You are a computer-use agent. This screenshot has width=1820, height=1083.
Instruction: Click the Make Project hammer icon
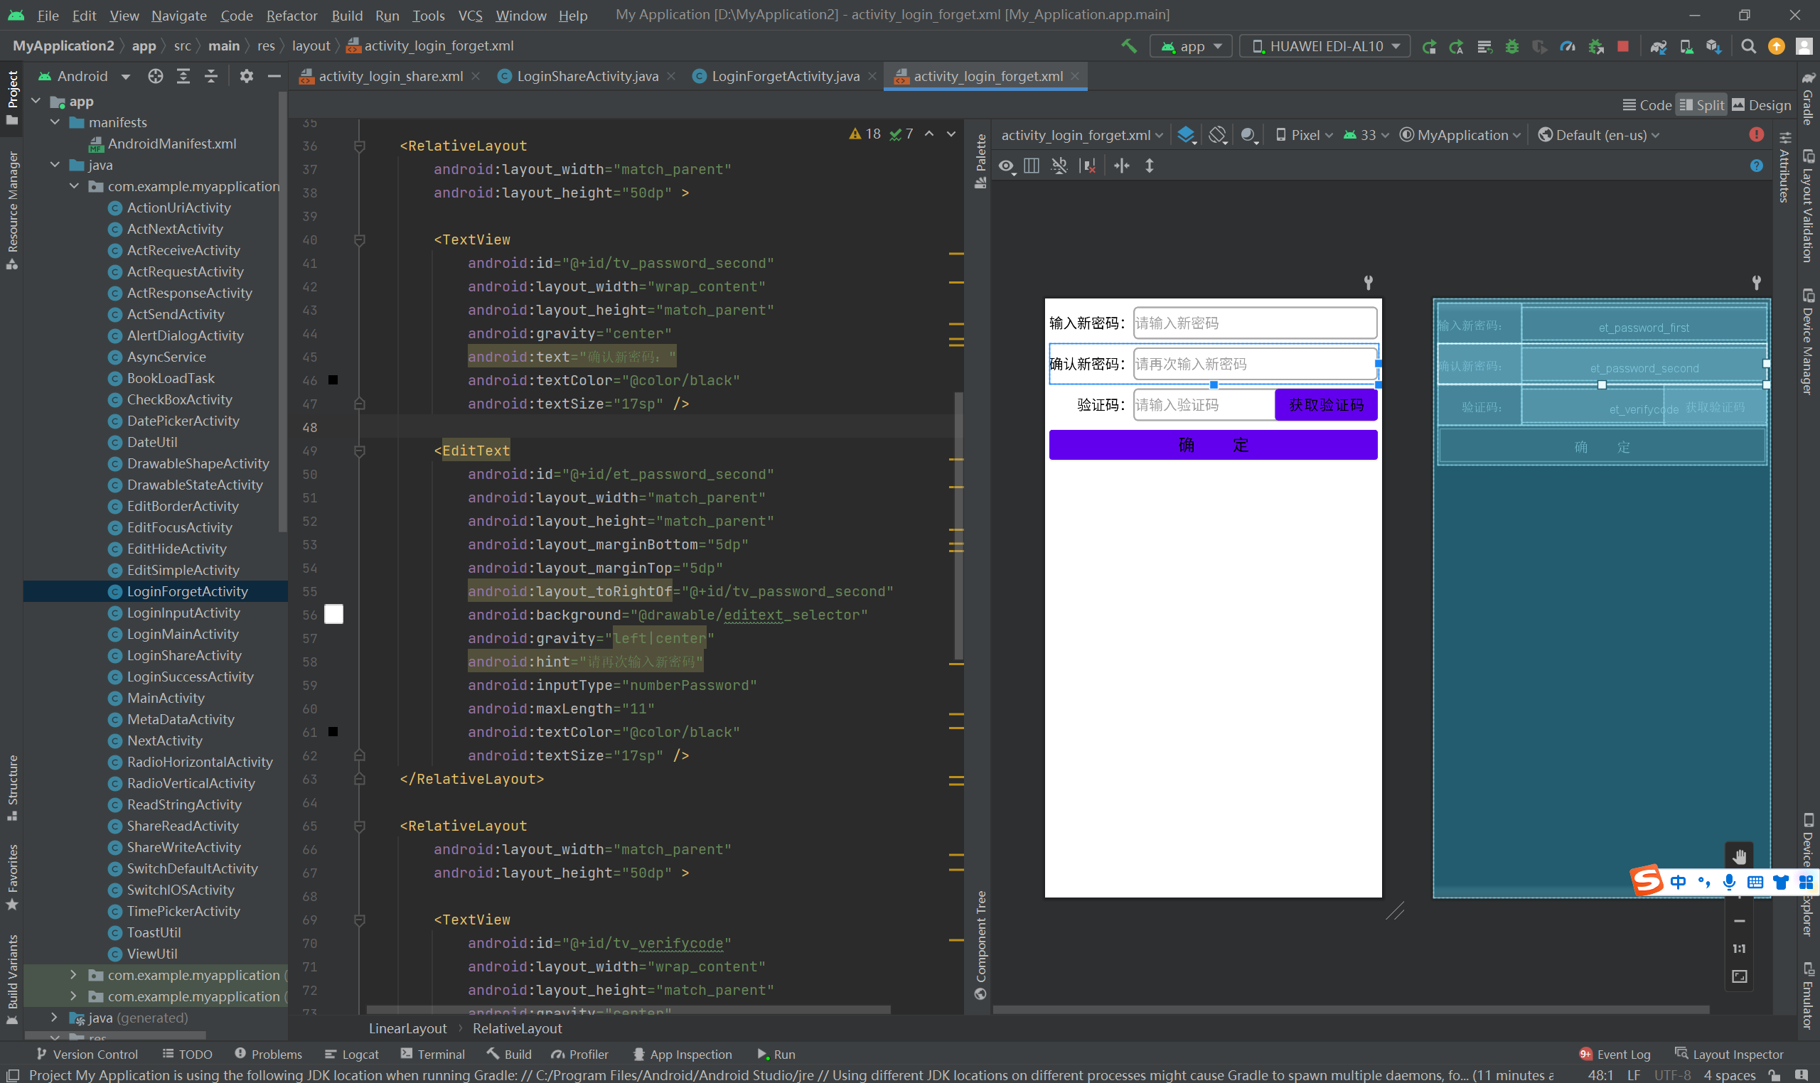tap(1129, 46)
